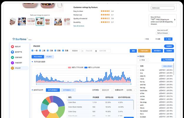Select the highlighted fourth product thumbnail
This screenshot has height=118, width=184.
tap(40, 22)
